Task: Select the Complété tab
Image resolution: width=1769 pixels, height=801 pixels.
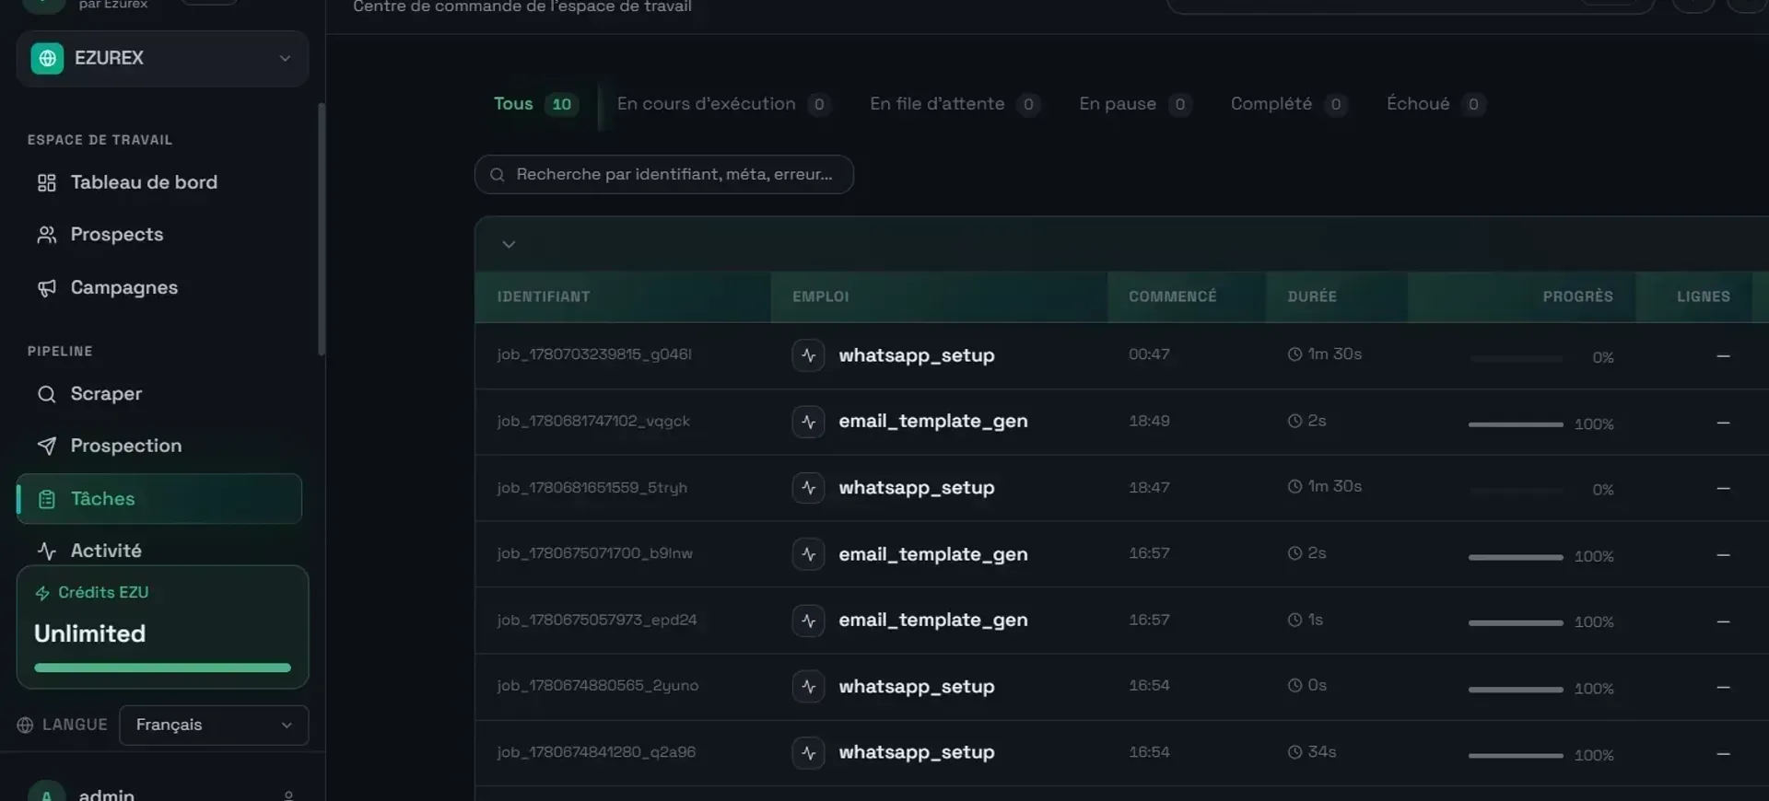Action: [x=1288, y=104]
